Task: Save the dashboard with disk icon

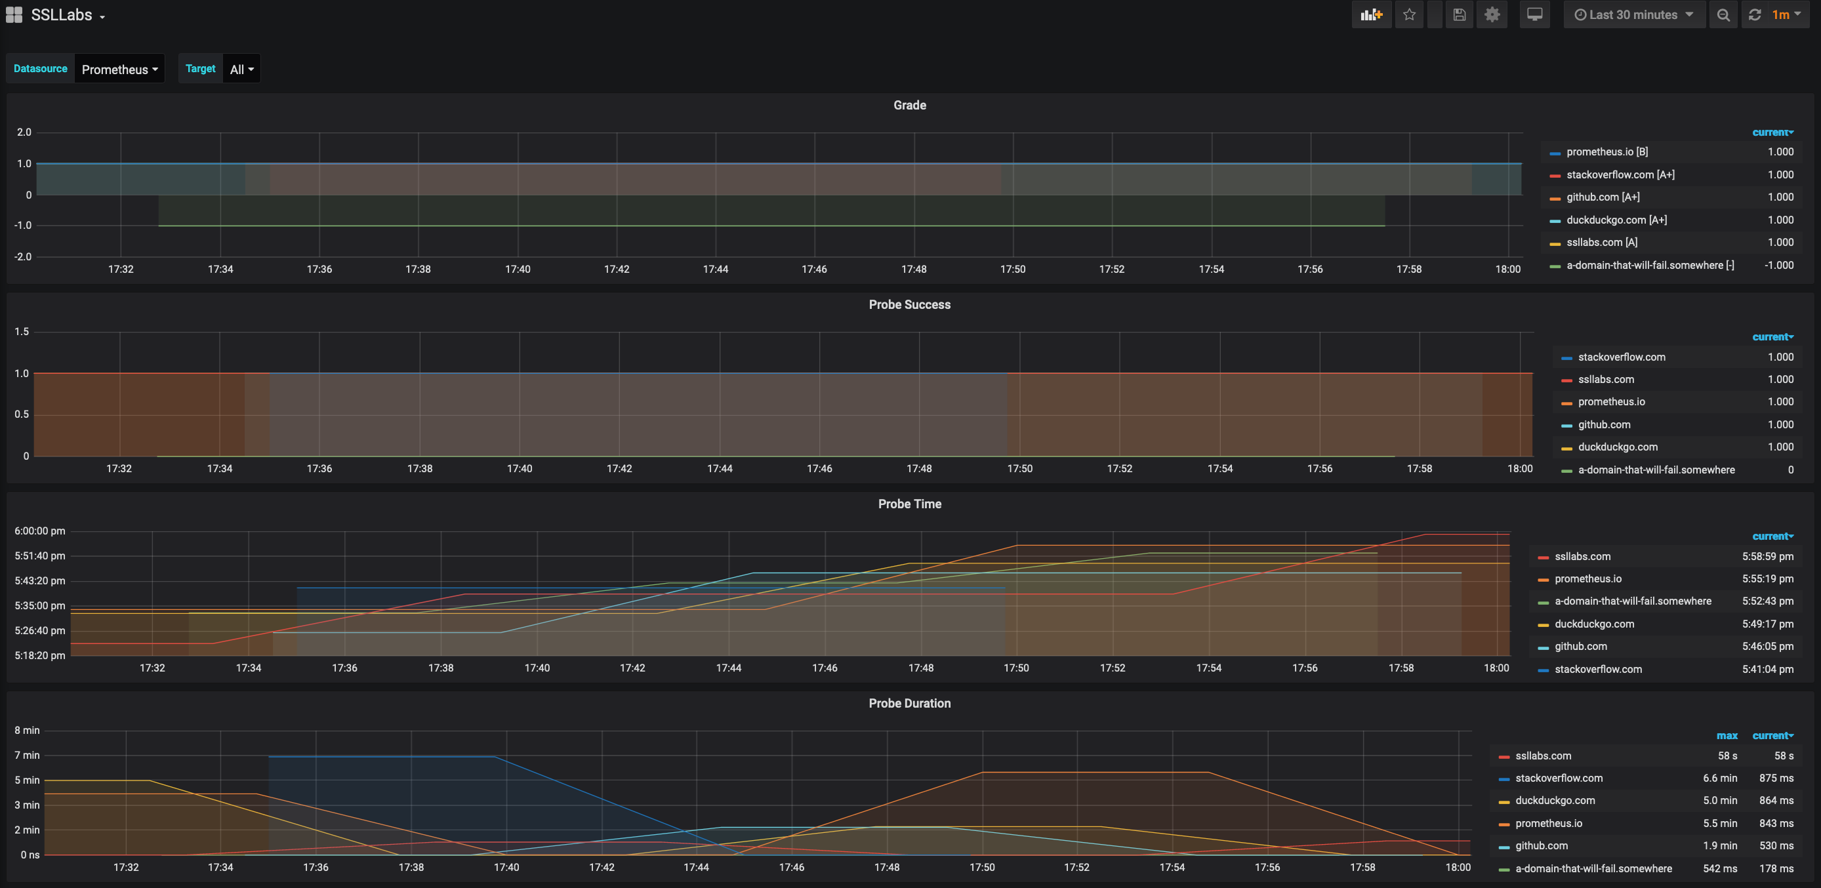Action: pos(1459,15)
